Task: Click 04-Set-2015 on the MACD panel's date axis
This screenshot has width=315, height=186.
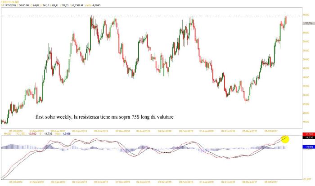Action: coord(165,182)
